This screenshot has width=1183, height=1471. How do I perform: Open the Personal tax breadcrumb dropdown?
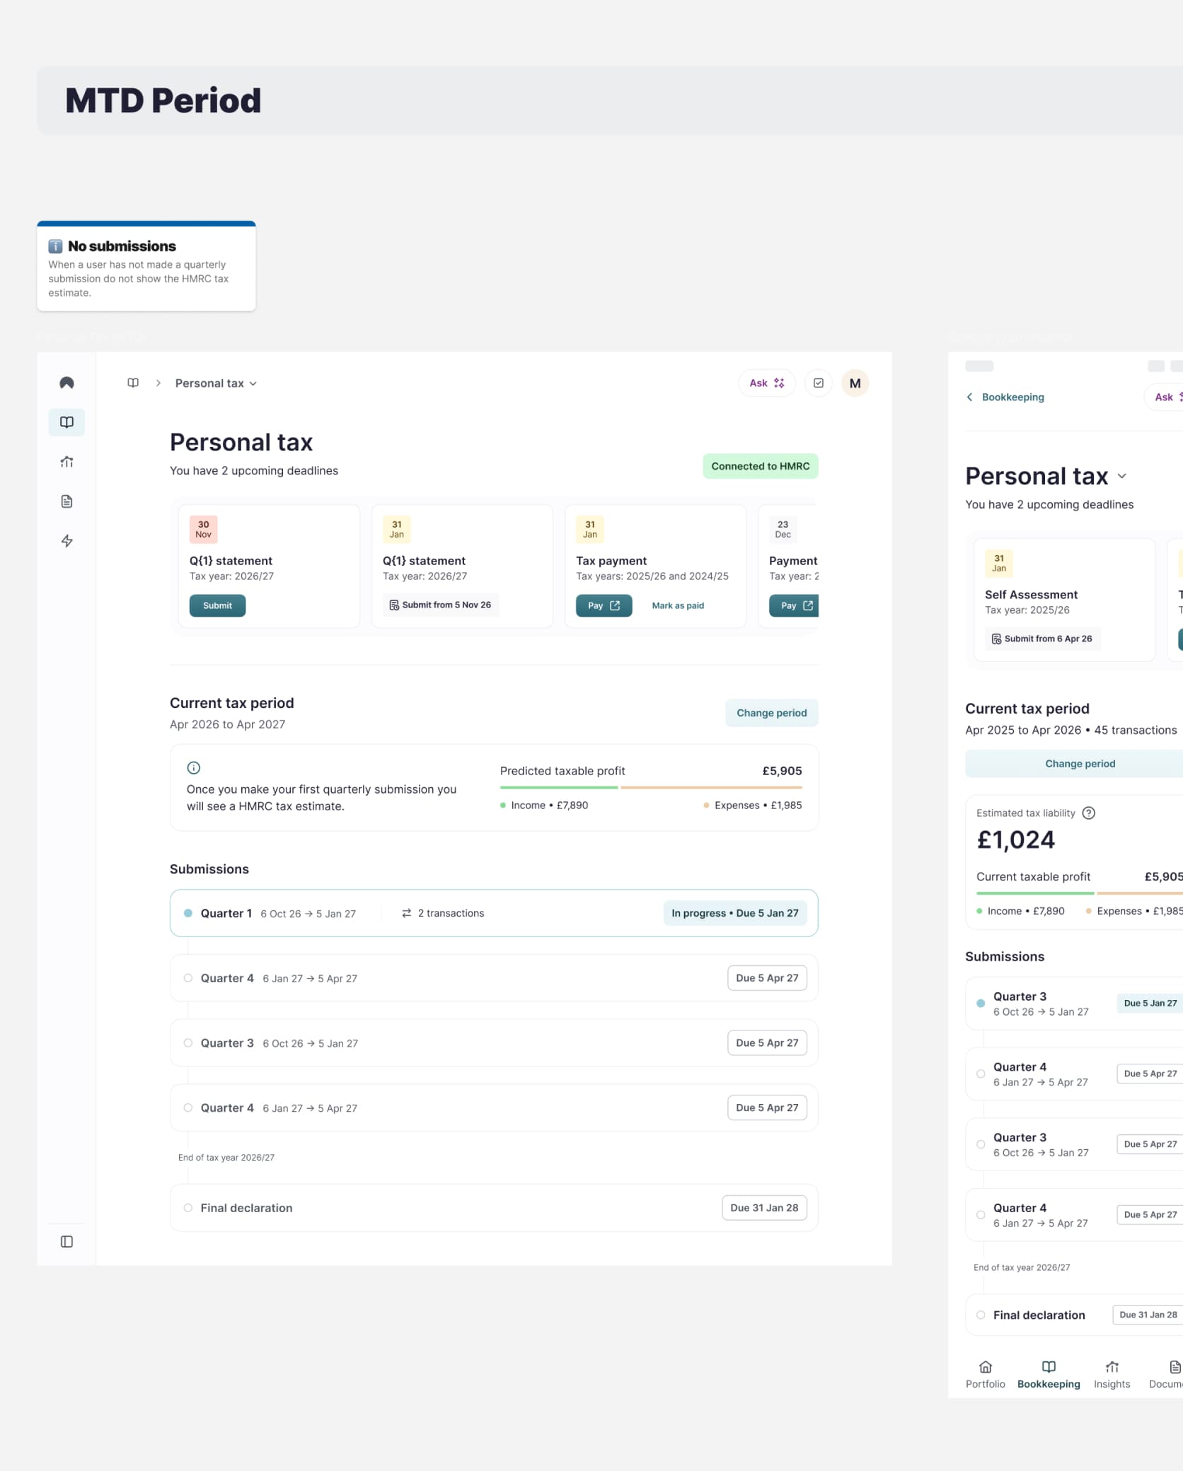point(254,383)
